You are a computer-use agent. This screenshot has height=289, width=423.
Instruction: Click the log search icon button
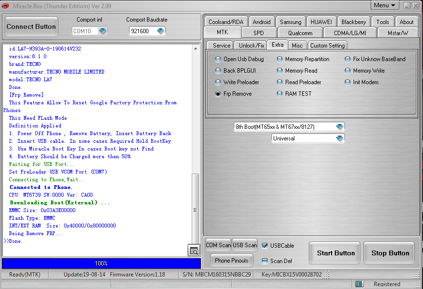click(194, 251)
